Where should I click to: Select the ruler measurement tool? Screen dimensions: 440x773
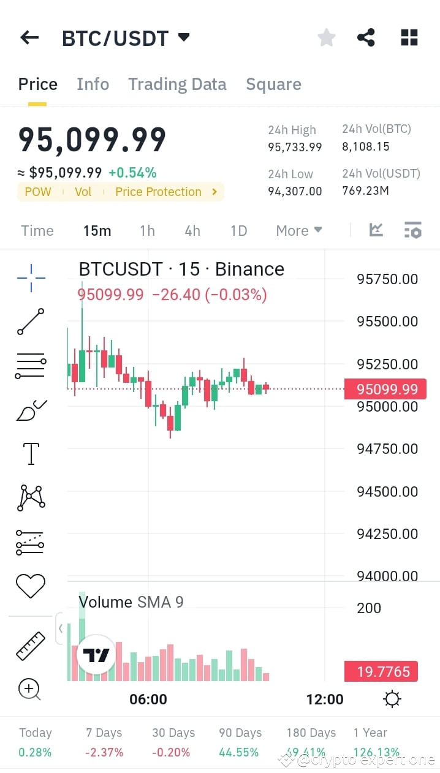coord(30,645)
